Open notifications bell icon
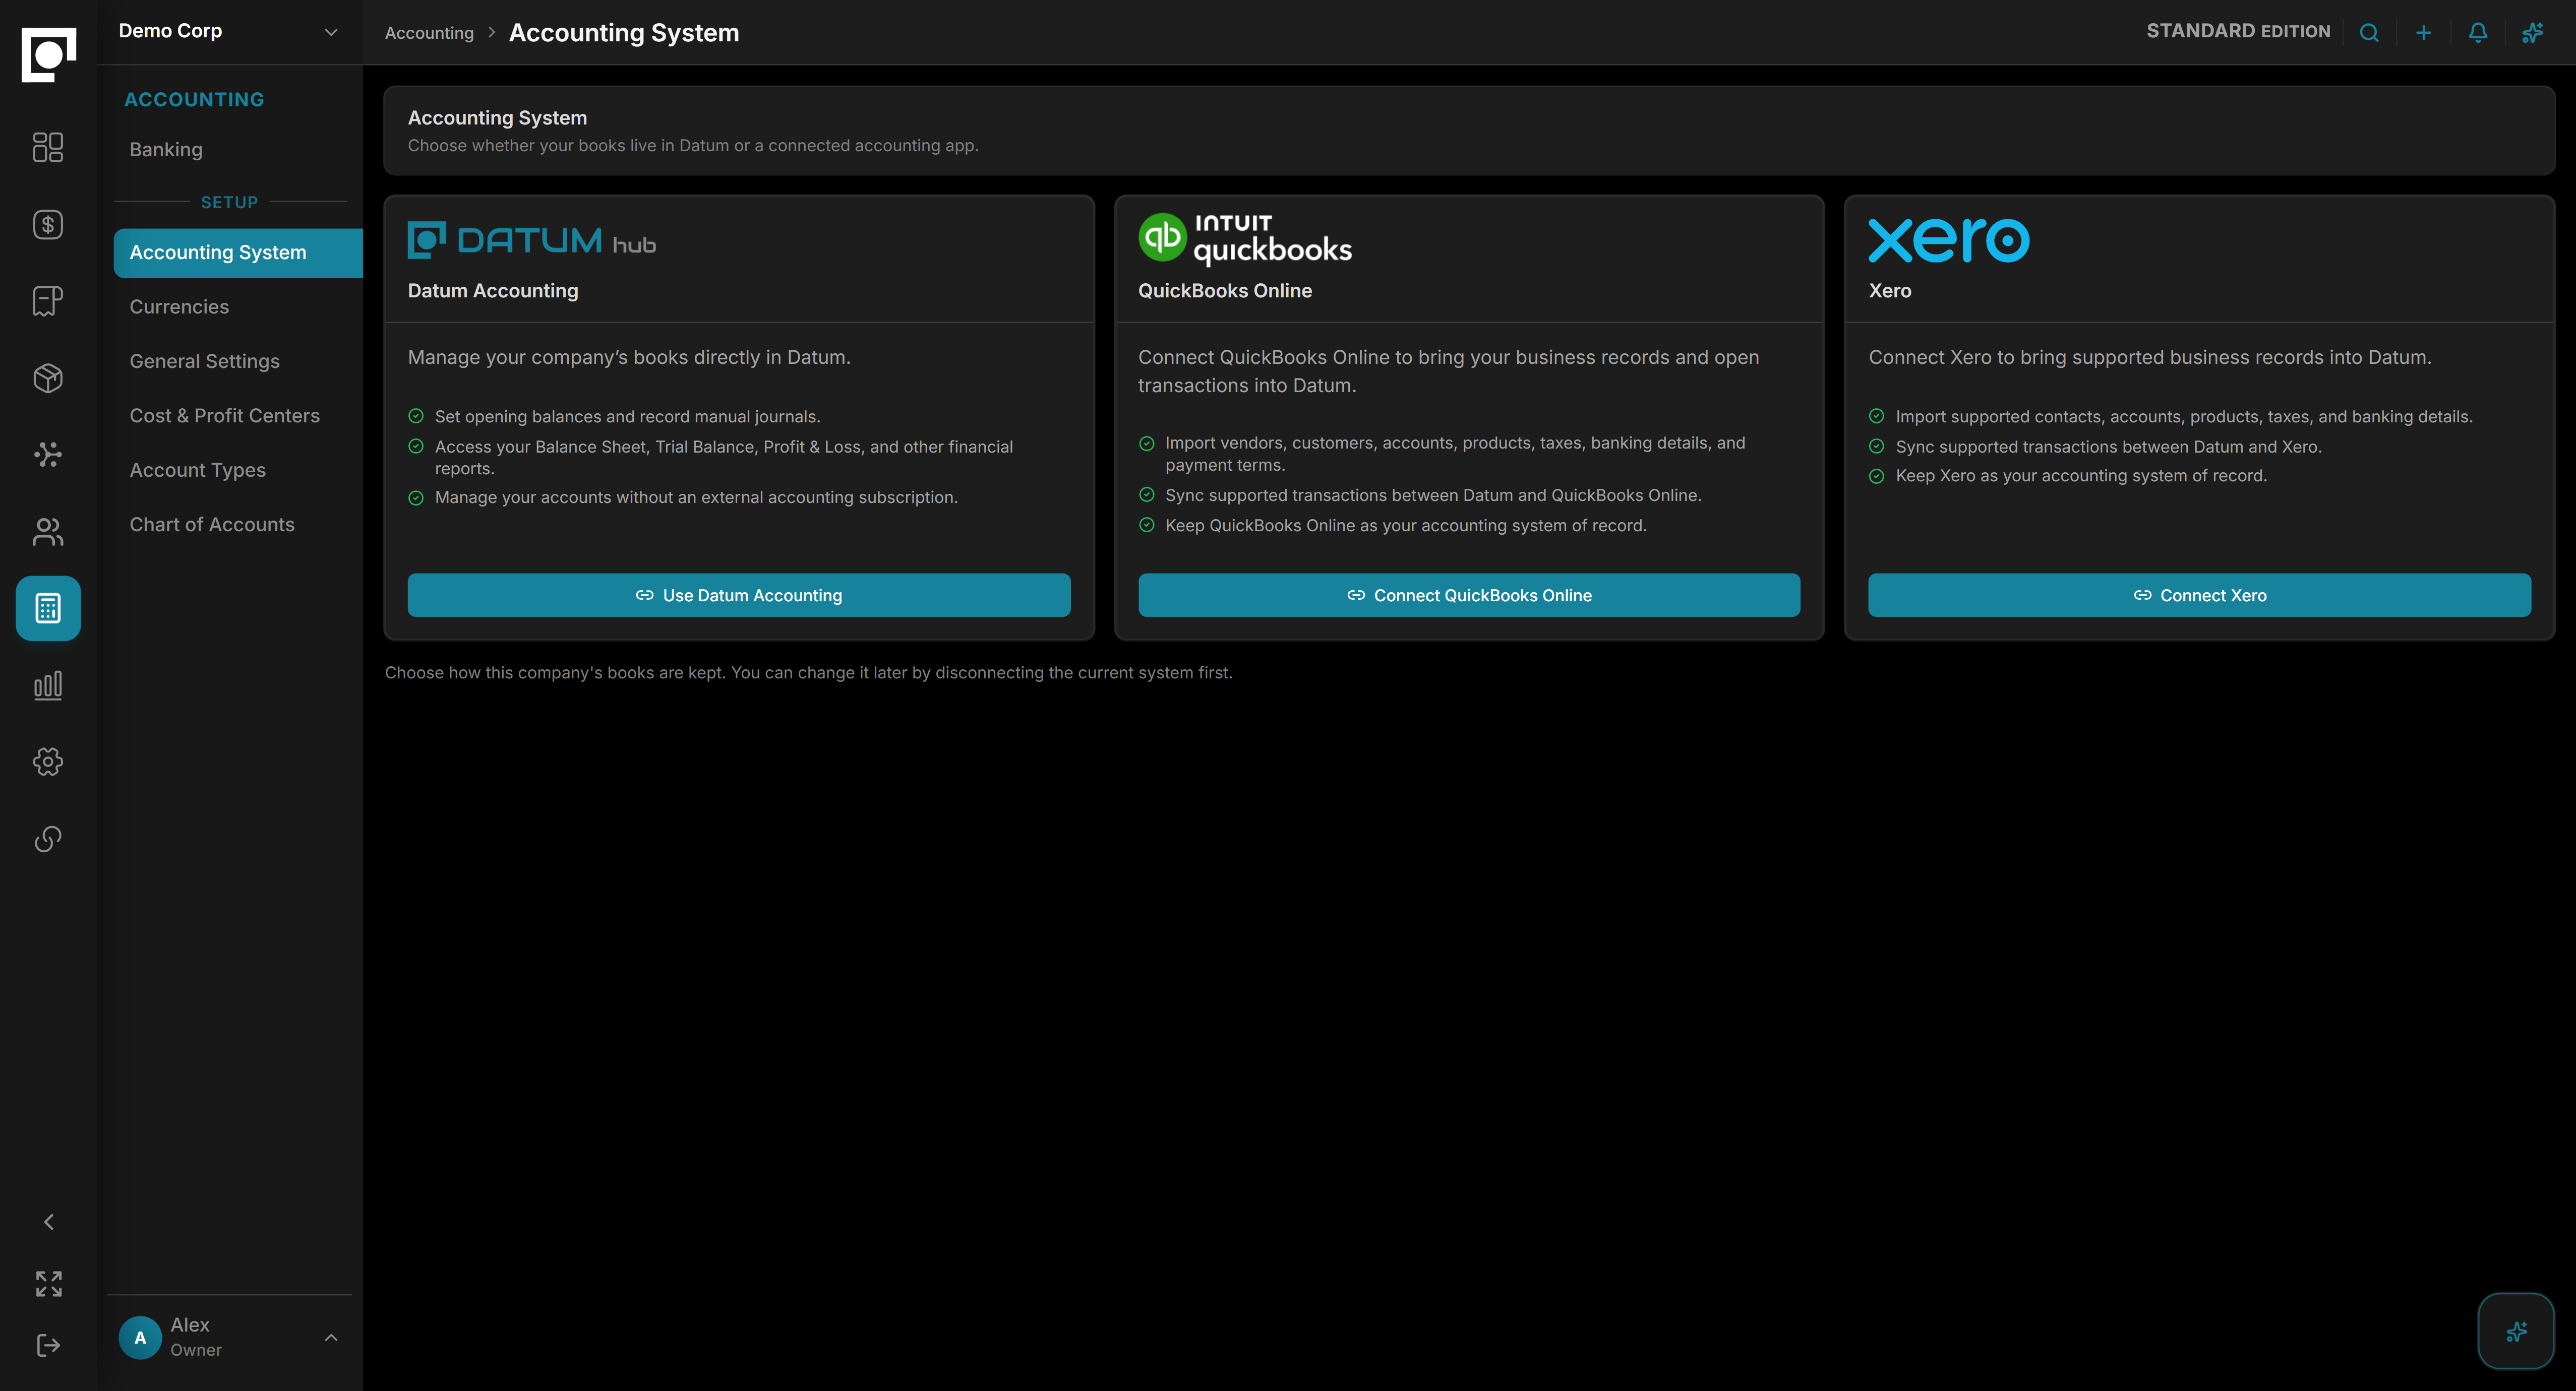 [2478, 32]
